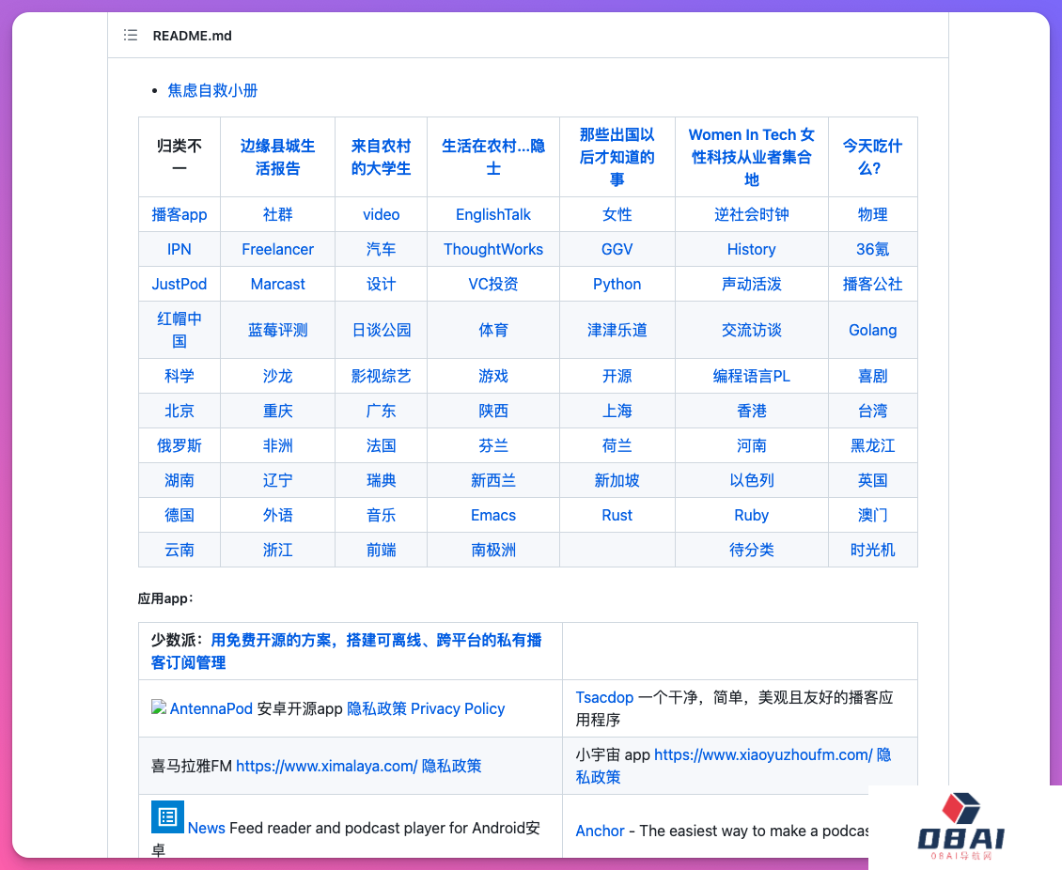The height and width of the screenshot is (870, 1062).
Task: Open the News feed reader link
Action: coord(206,828)
